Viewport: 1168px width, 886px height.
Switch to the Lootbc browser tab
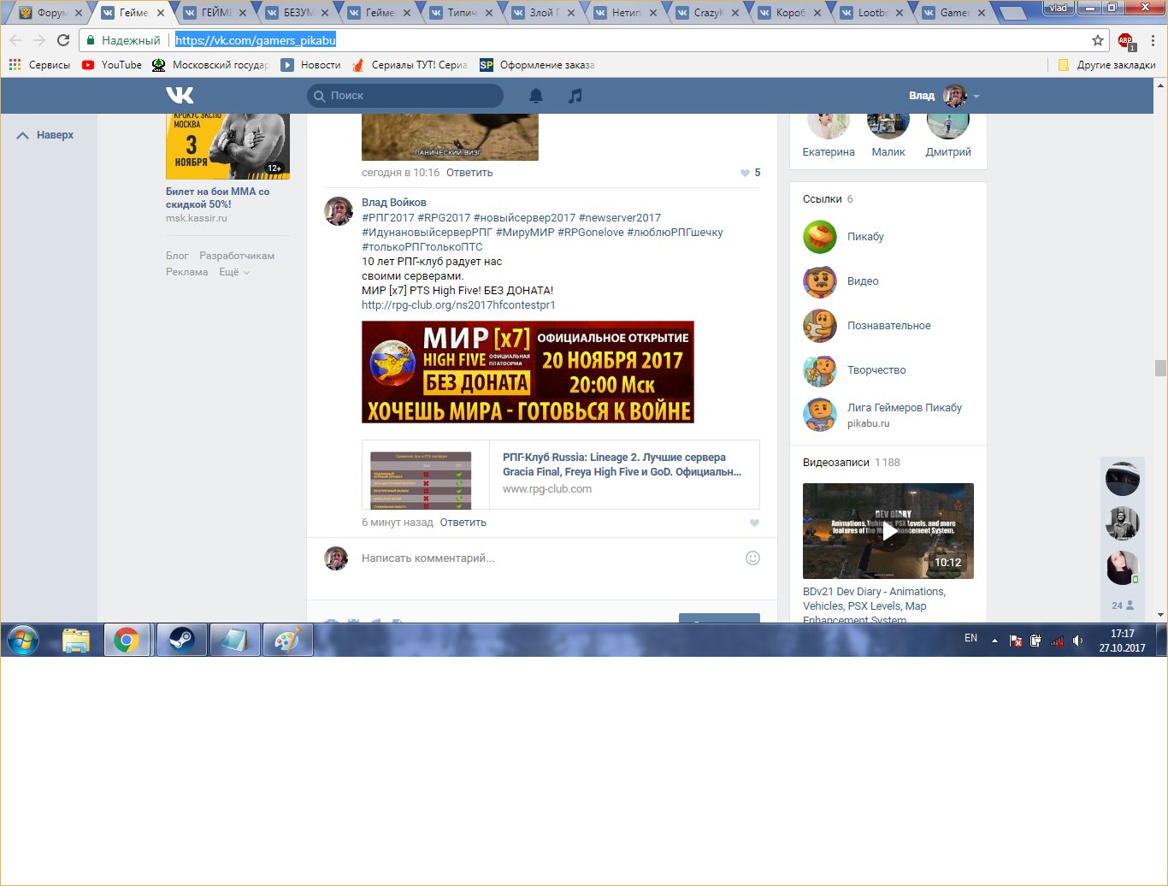tap(871, 13)
